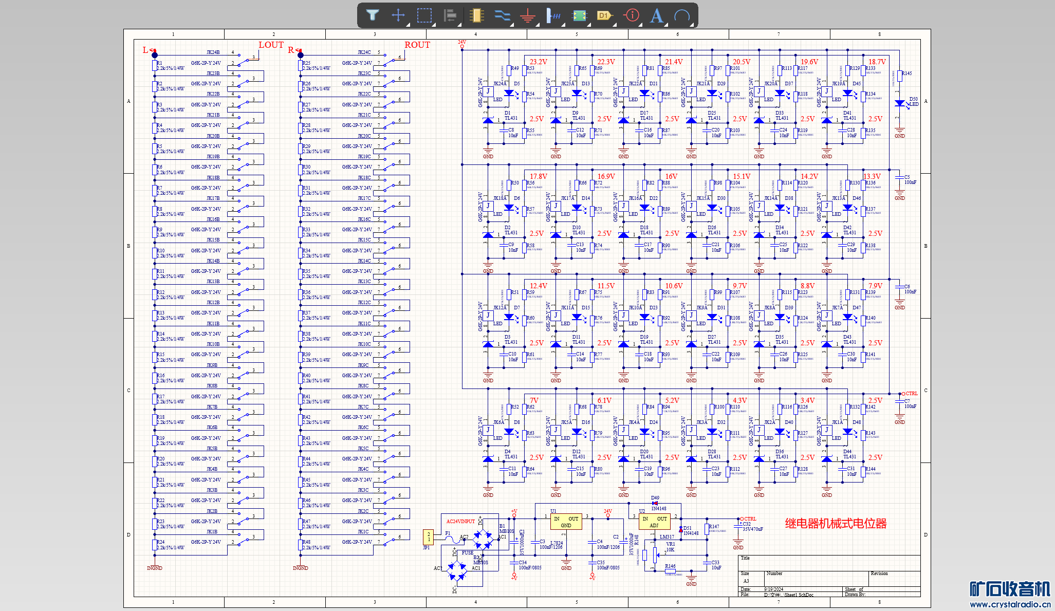Click the C7 100nF capacitor label
The width and height of the screenshot is (1055, 611).
910,404
